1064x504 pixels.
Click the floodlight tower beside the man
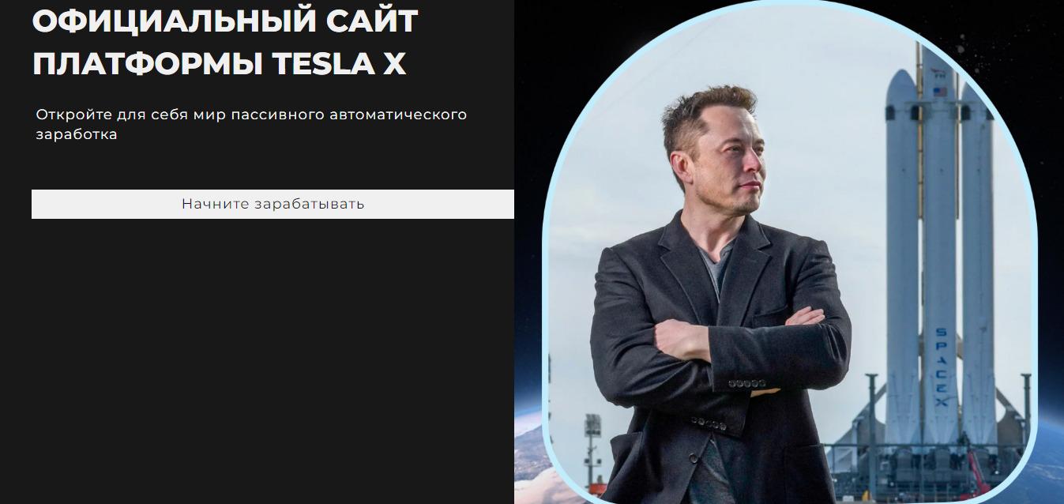click(x=592, y=450)
